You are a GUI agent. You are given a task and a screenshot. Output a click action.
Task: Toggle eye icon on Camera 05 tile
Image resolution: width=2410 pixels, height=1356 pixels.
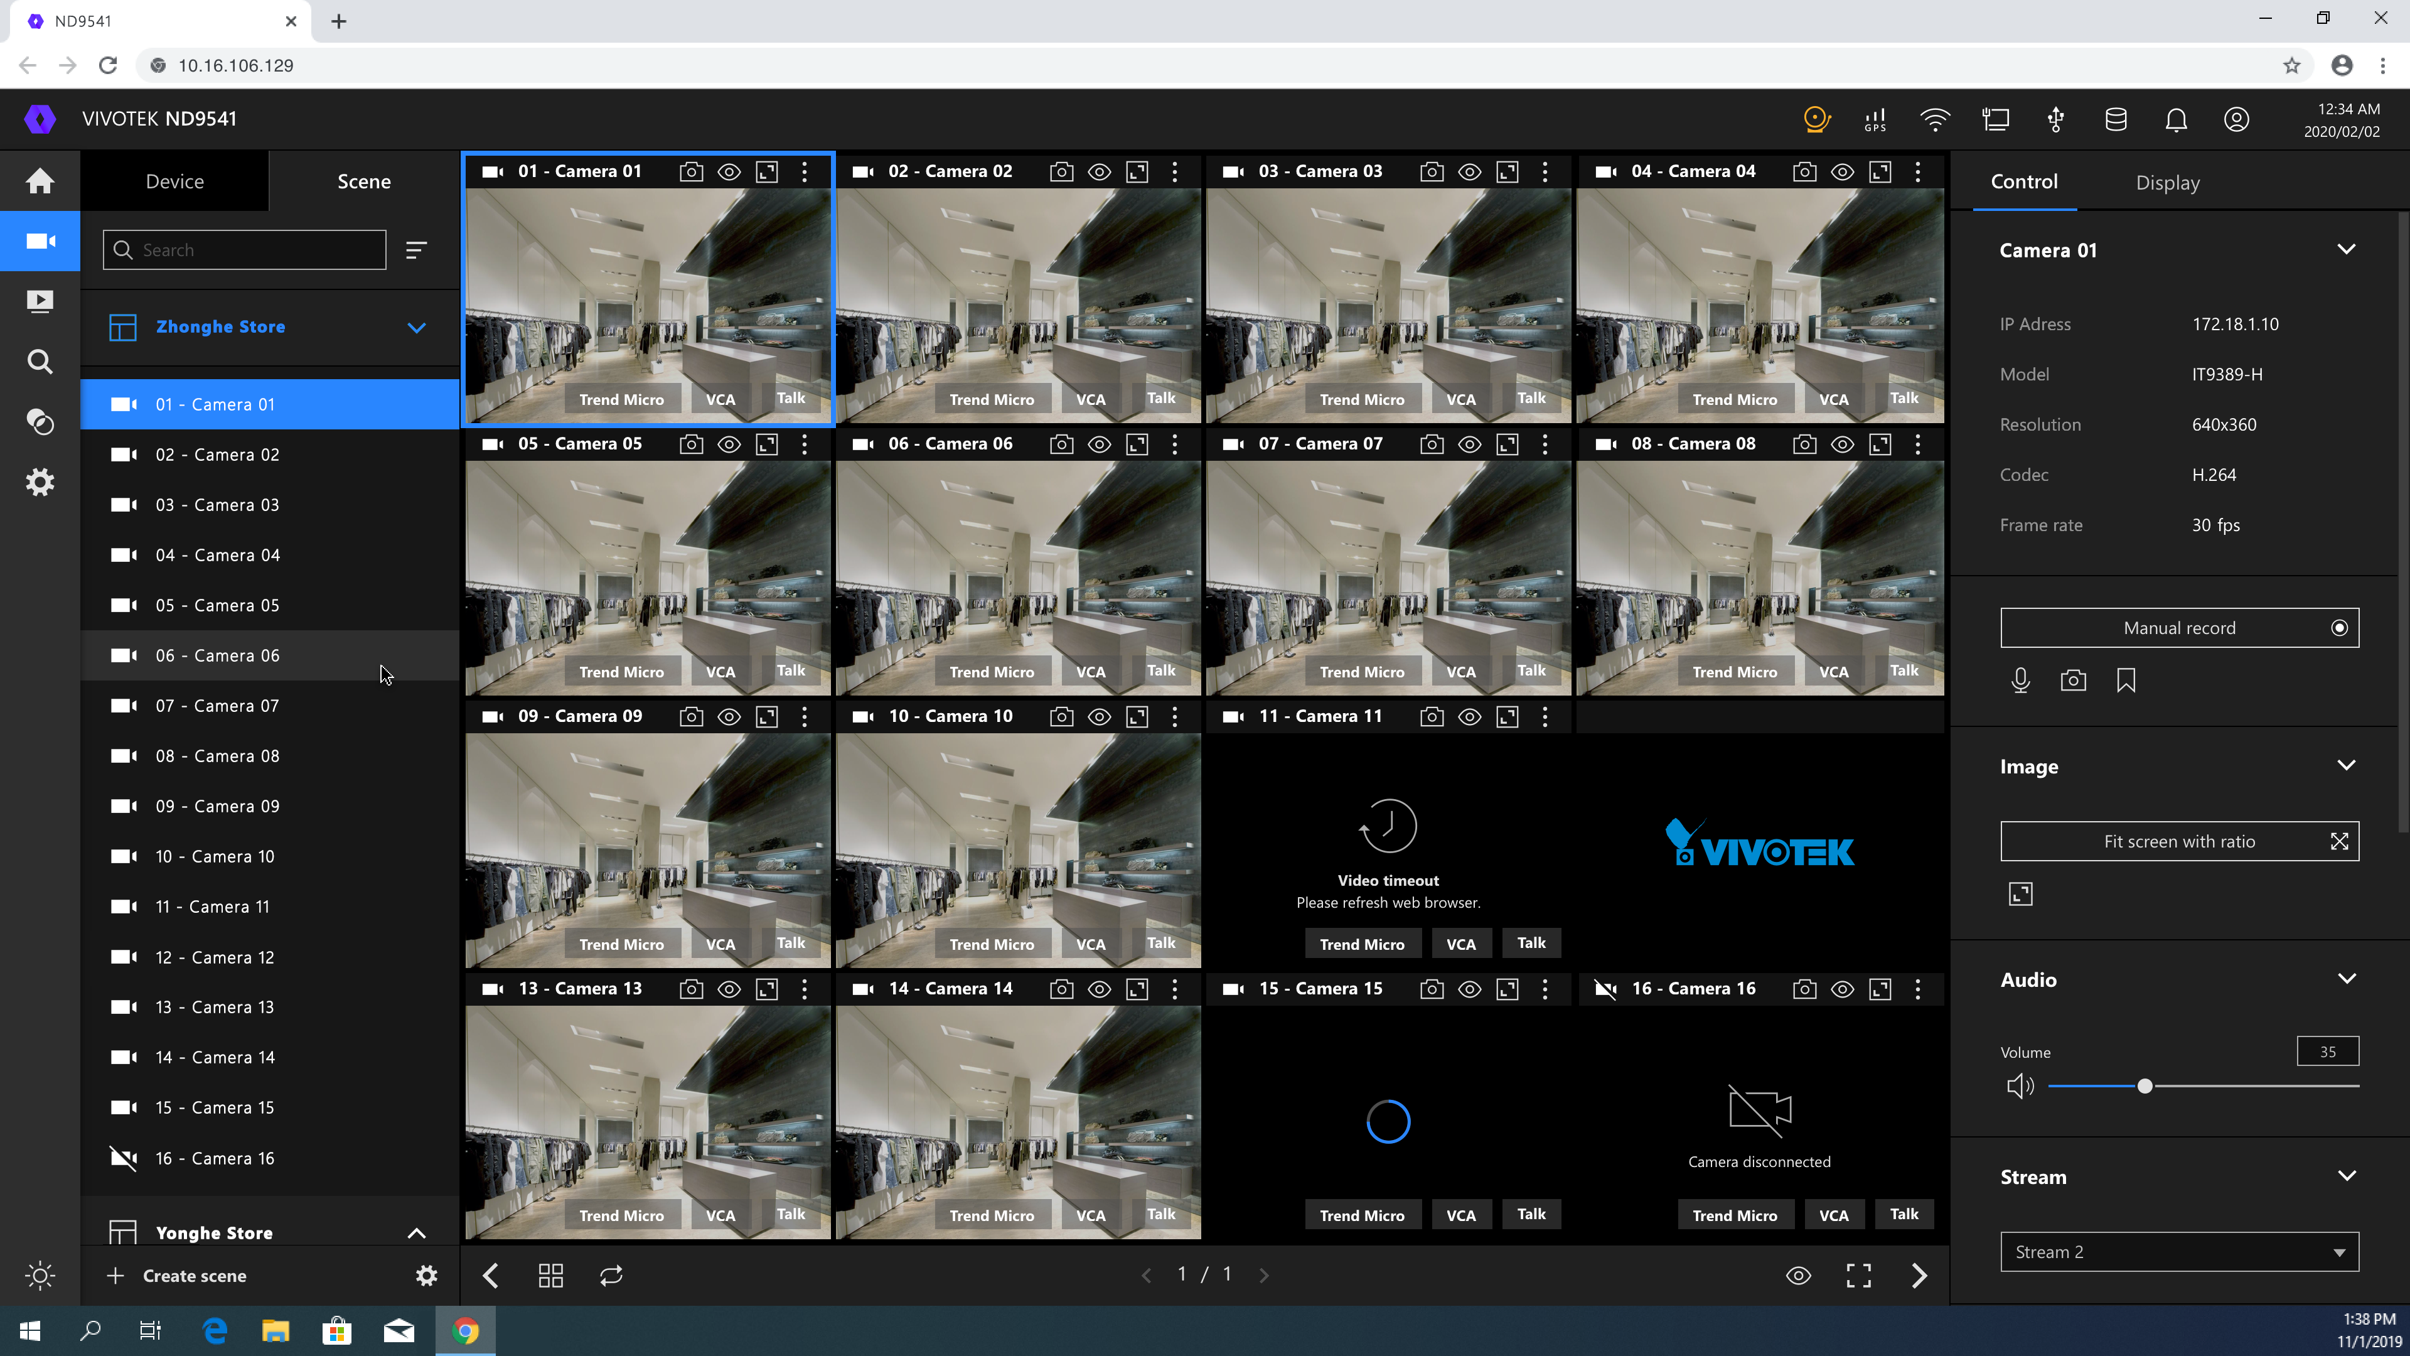[x=729, y=444]
